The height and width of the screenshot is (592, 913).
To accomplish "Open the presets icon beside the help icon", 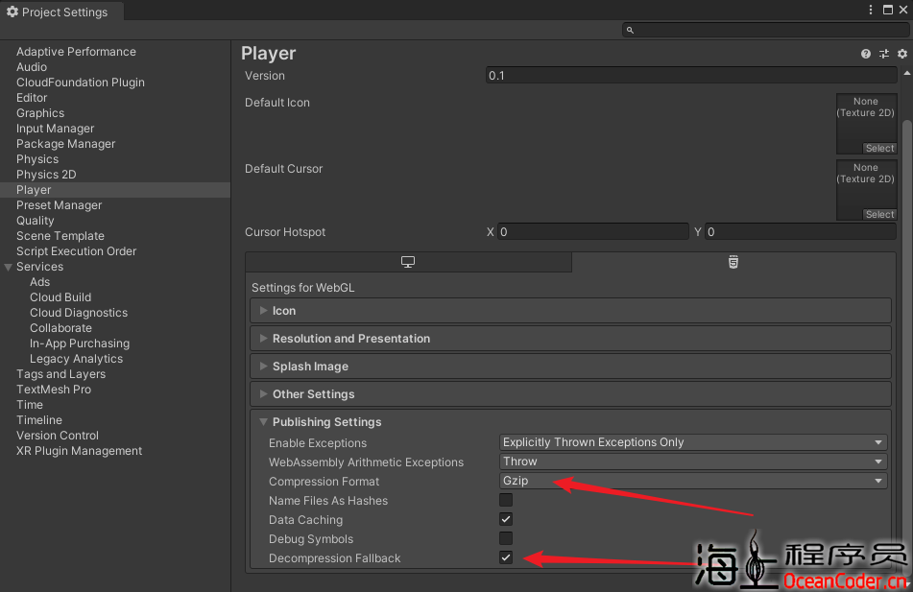I will tap(883, 54).
